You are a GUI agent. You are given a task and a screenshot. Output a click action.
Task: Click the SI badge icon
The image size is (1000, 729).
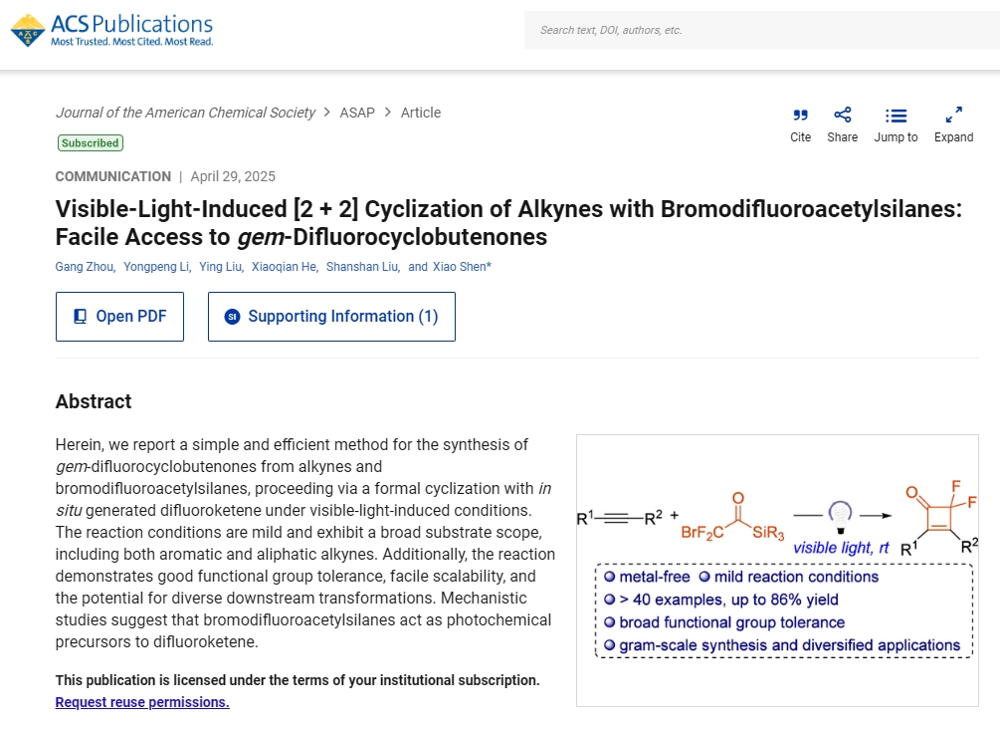233,317
